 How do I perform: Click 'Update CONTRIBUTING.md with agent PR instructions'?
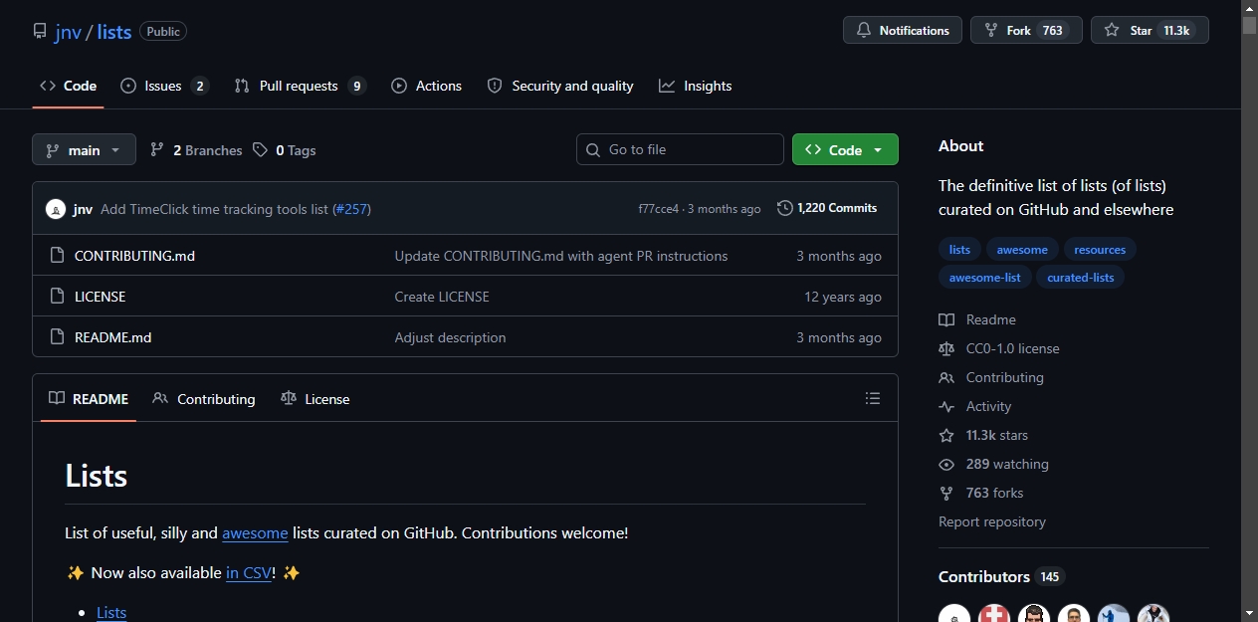[x=561, y=256]
